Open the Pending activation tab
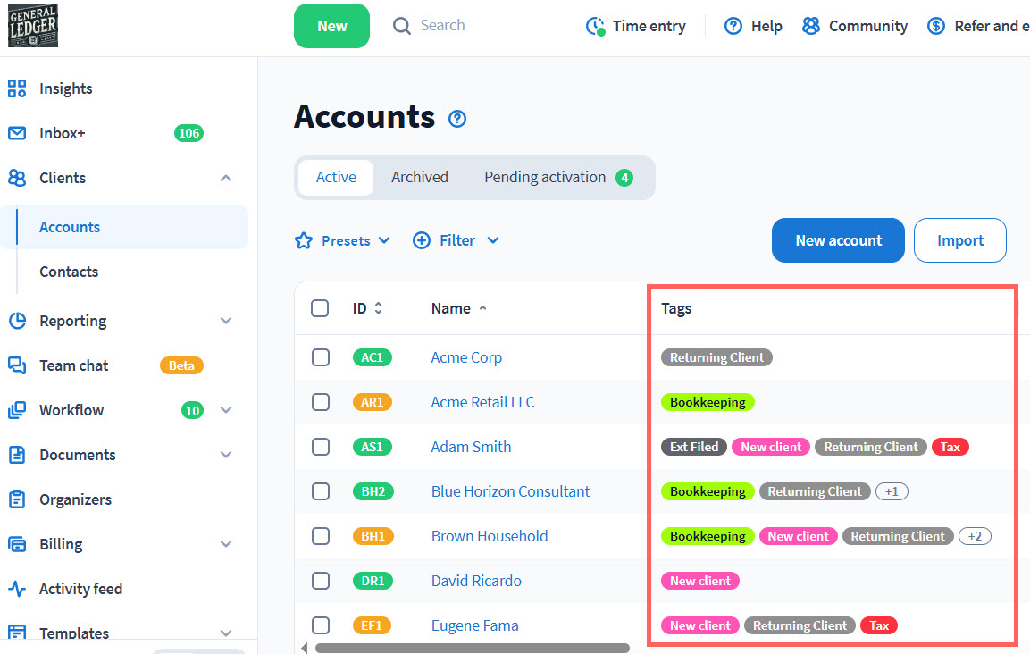Viewport: 1030px width, 654px height. coord(557,177)
